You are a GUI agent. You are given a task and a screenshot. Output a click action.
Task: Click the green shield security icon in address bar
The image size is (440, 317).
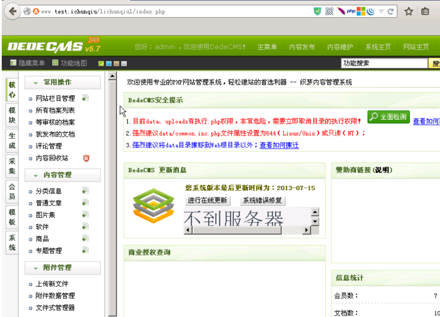pos(317,11)
